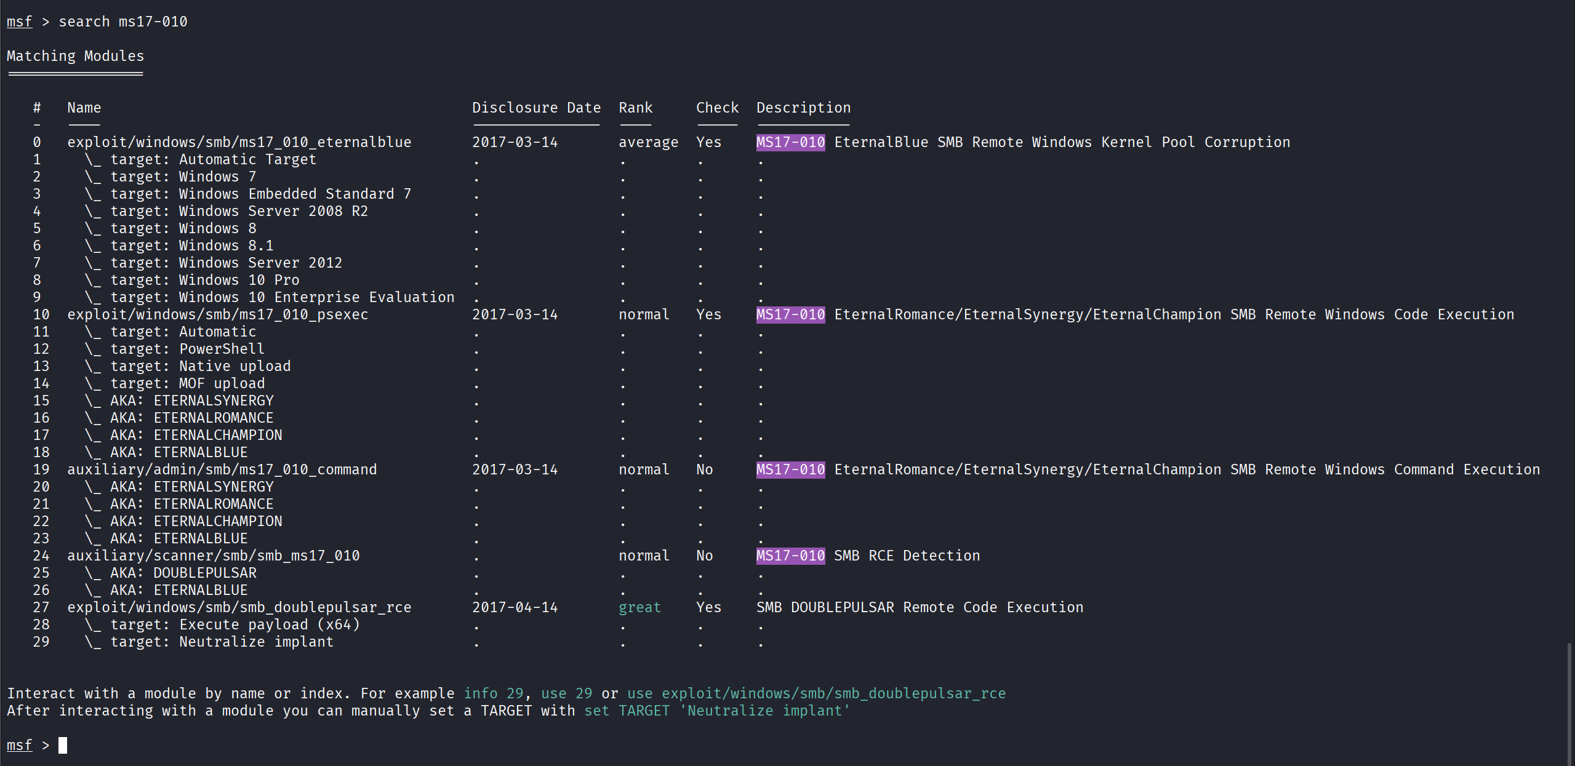Image resolution: width=1575 pixels, height=766 pixels.
Task: Click the Rank column header
Action: 635,108
